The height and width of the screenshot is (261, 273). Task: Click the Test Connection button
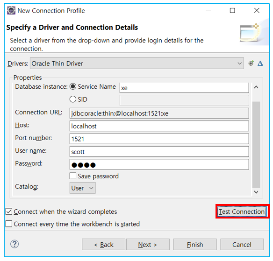242,212
